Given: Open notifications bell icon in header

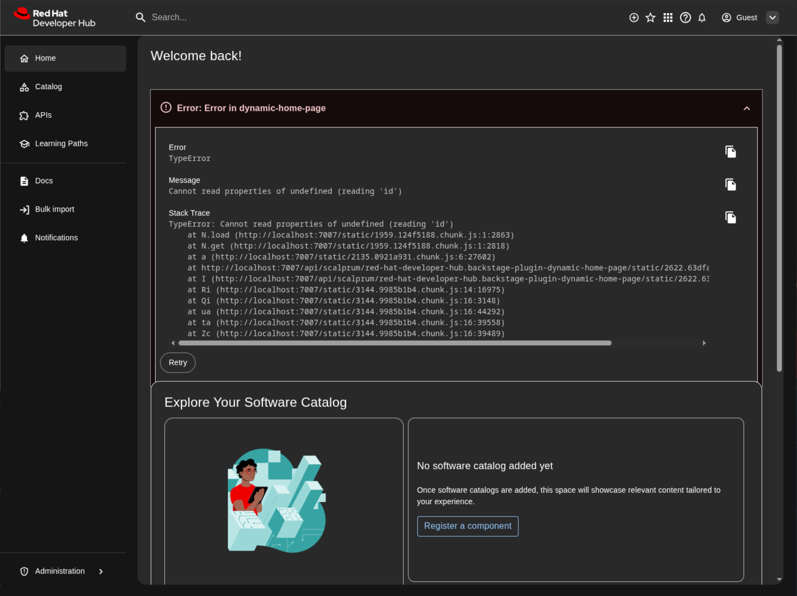Looking at the screenshot, I should click(702, 18).
